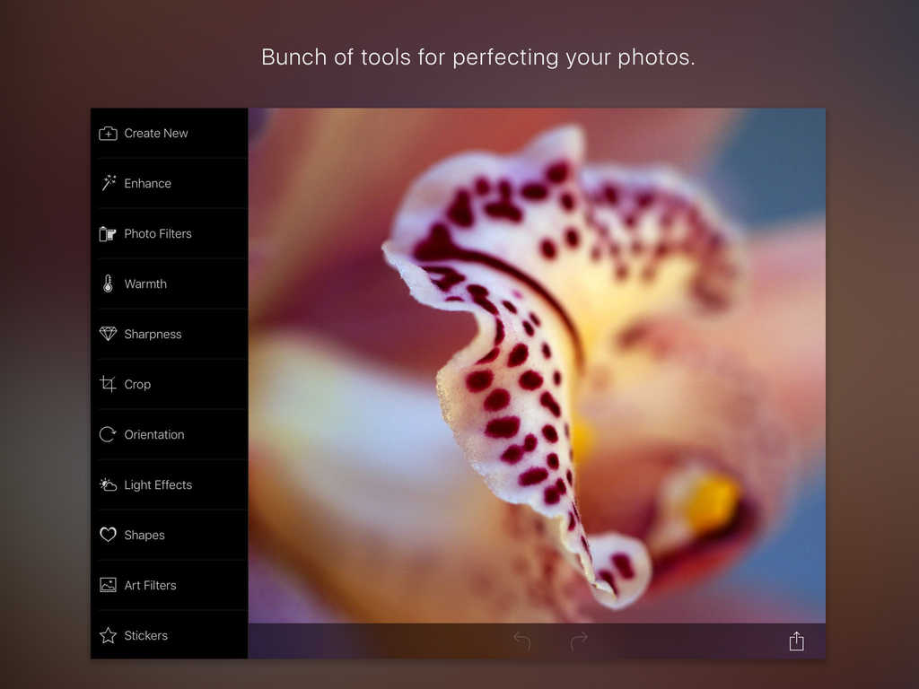Open the Warmth menu item label

pyautogui.click(x=145, y=284)
